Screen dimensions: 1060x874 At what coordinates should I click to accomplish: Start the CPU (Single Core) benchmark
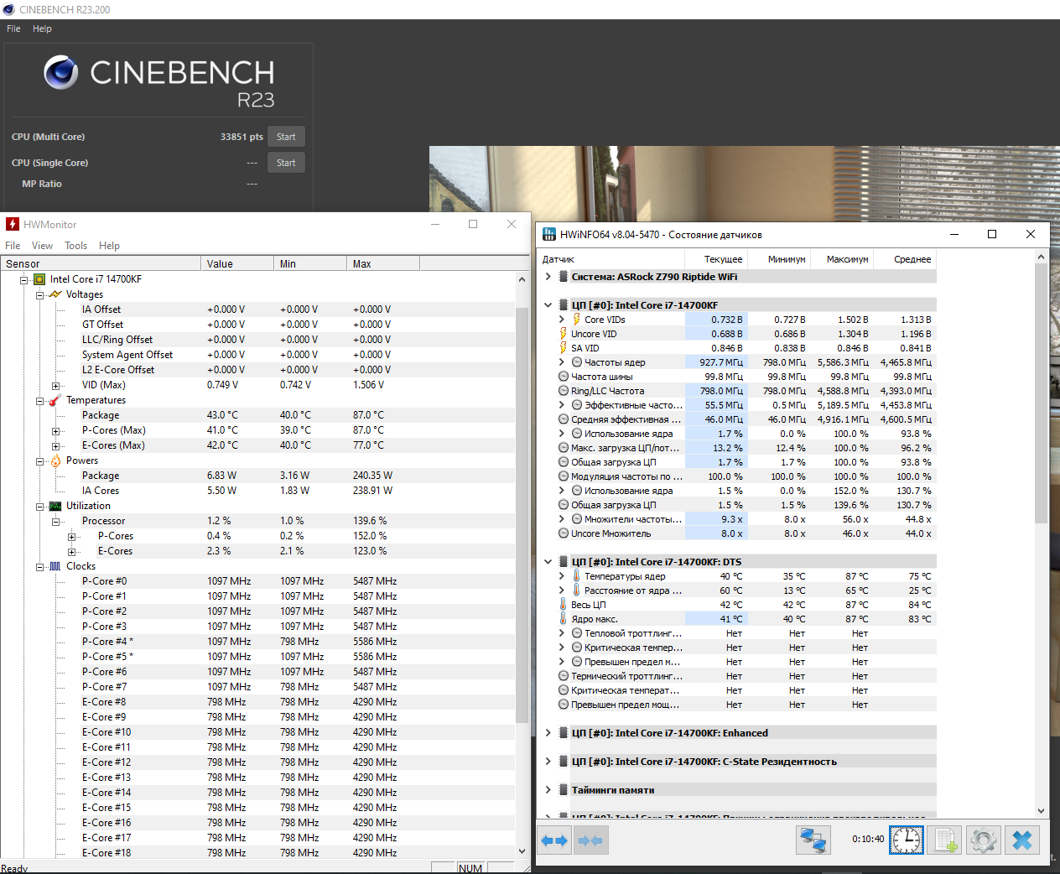click(x=286, y=163)
